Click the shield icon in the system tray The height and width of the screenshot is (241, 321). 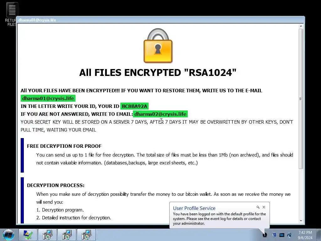coord(274,235)
